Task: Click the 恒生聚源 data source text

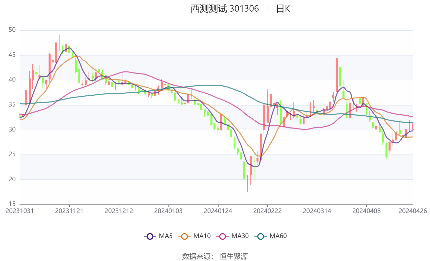Action: pos(233,256)
